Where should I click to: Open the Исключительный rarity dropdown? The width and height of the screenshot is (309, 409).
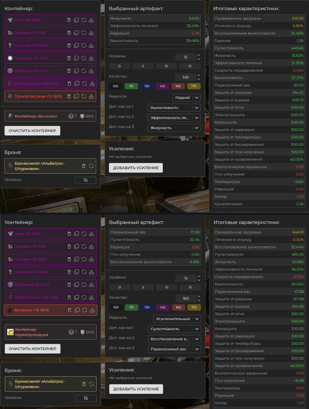point(177,319)
